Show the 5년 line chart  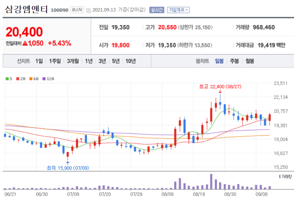(116, 61)
